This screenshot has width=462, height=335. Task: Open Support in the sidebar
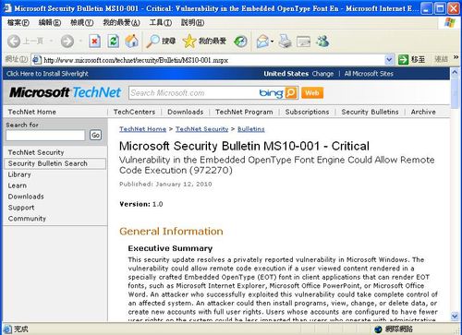21,208
